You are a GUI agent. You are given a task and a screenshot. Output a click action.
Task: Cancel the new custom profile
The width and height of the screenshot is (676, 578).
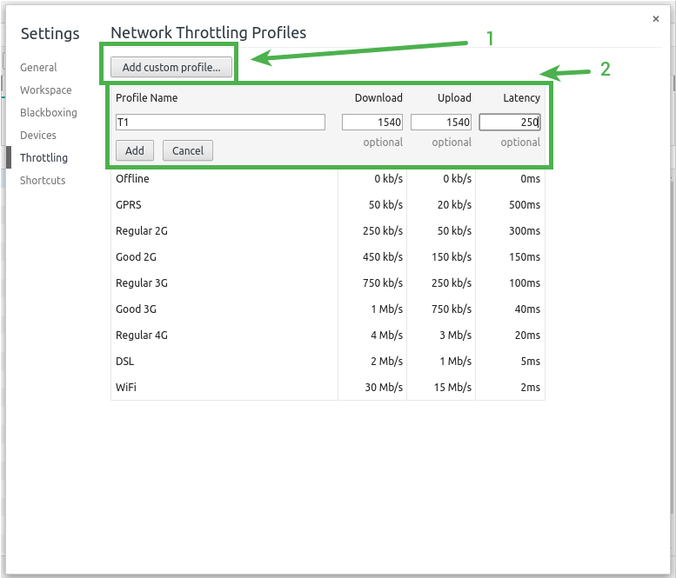click(x=187, y=151)
